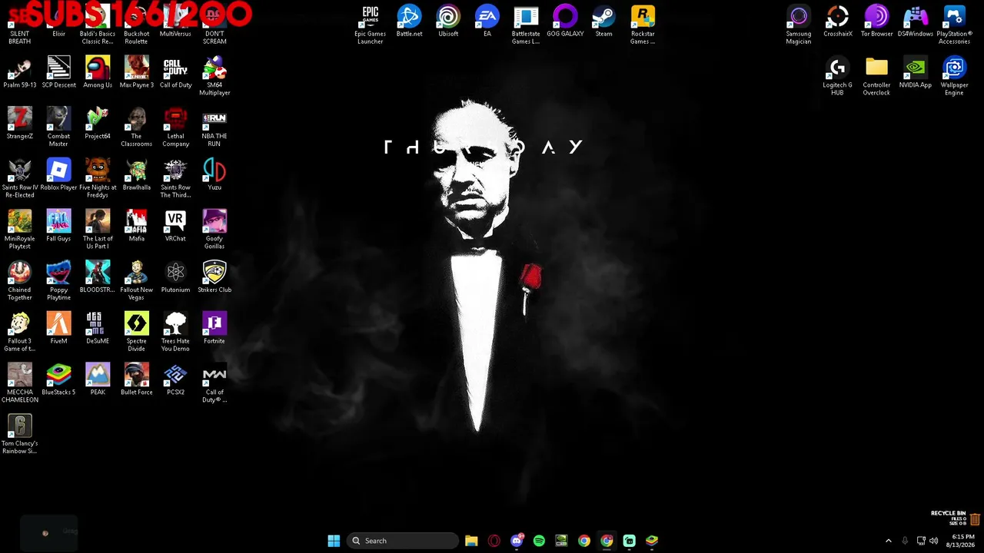This screenshot has width=984, height=553.
Task: Select the Strikers Club shortcut
Action: click(214, 277)
